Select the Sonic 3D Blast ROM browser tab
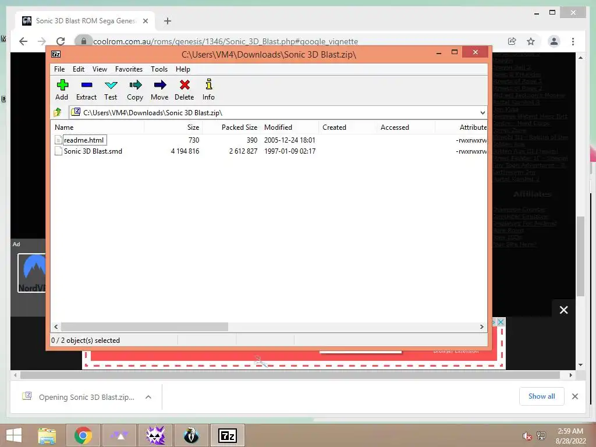Viewport: 596px width, 447px height. tap(85, 21)
